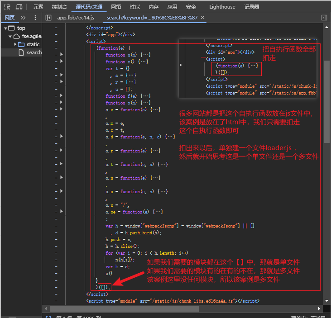Click the top frame icon

click(x=11, y=28)
